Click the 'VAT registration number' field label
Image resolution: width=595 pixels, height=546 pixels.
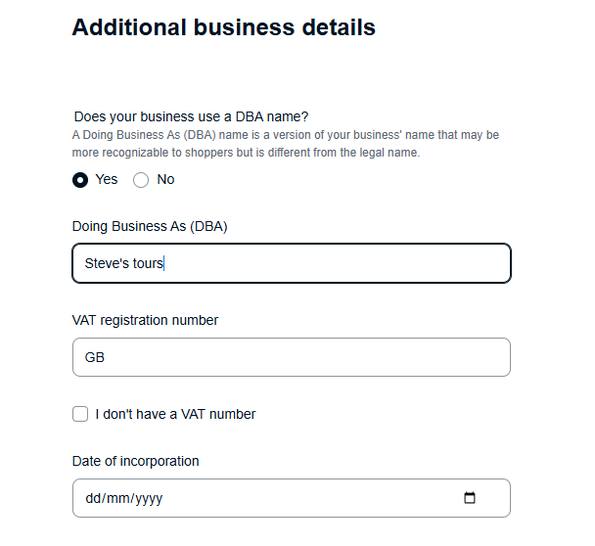pos(145,320)
